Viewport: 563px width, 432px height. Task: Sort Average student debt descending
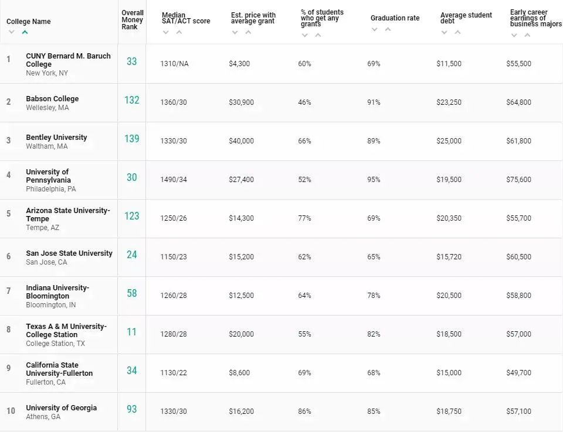pyautogui.click(x=444, y=32)
